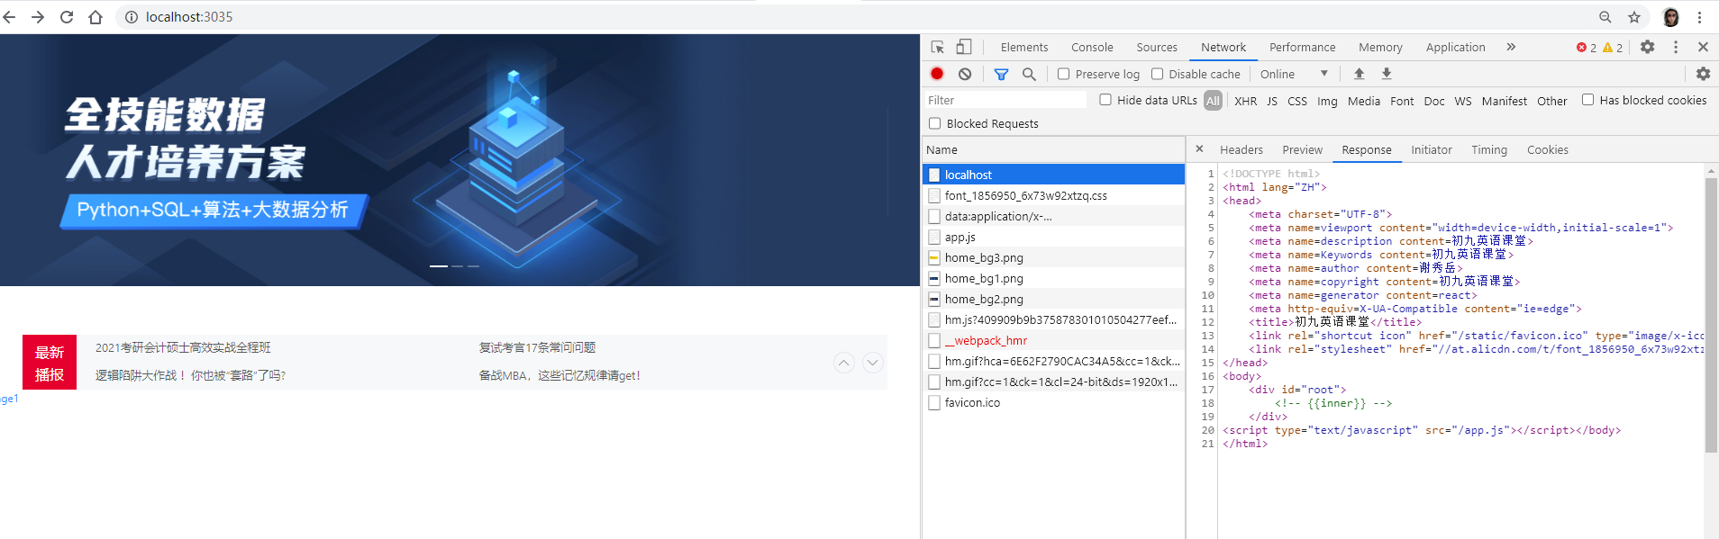Switch to the Elements tab
Screen dimensions: 1719x539
click(1024, 48)
